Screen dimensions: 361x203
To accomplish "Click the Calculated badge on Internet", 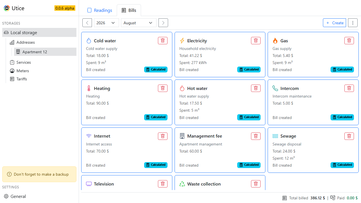I will 156,165.
